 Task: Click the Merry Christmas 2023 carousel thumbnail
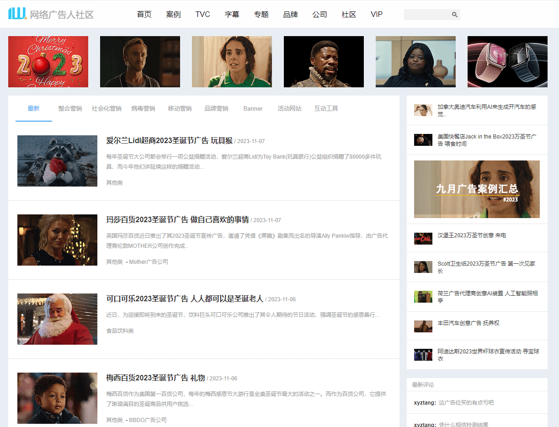point(48,62)
